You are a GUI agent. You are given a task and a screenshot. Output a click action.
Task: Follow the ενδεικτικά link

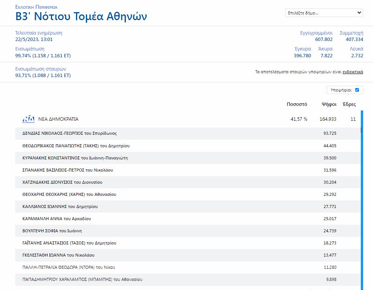352,72
